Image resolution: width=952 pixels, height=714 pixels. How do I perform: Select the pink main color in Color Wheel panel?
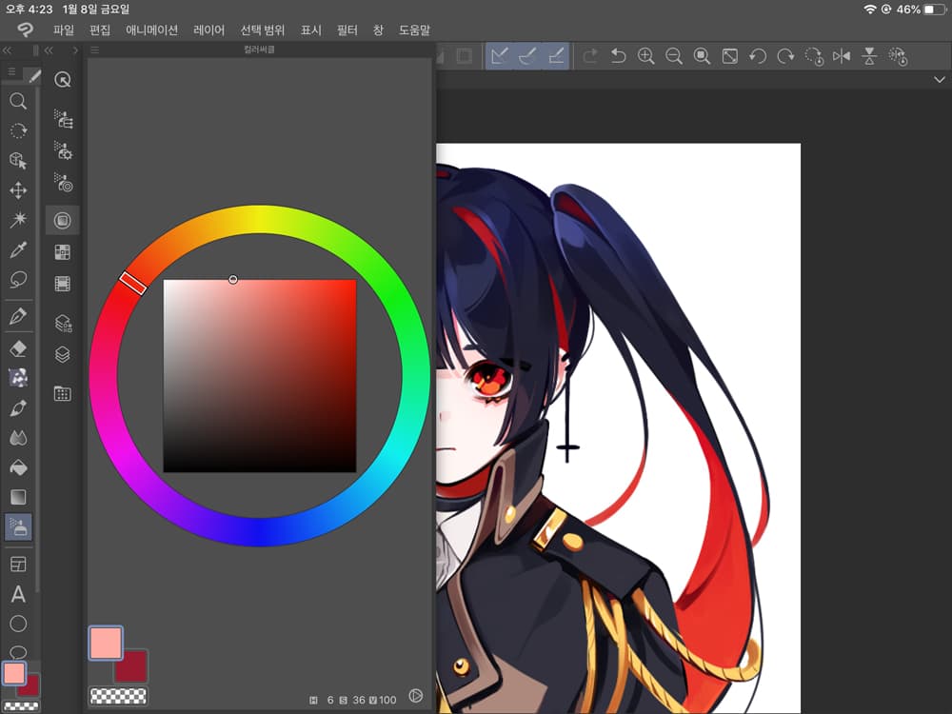[x=106, y=643]
